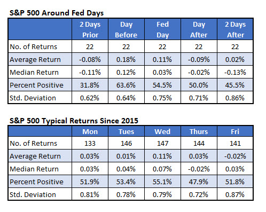Select the 'Mon' column header
This screenshot has height=212, width=266.
pyautogui.click(x=90, y=131)
